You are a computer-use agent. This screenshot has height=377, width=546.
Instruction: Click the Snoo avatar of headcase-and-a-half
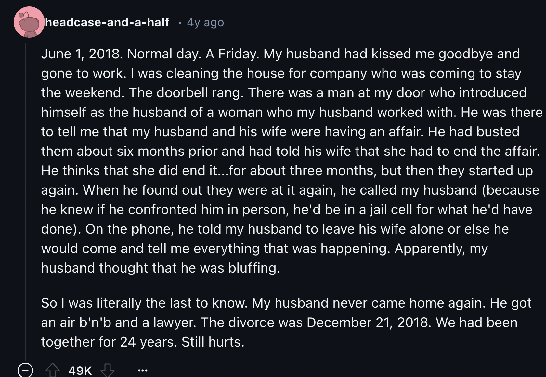coord(29,23)
